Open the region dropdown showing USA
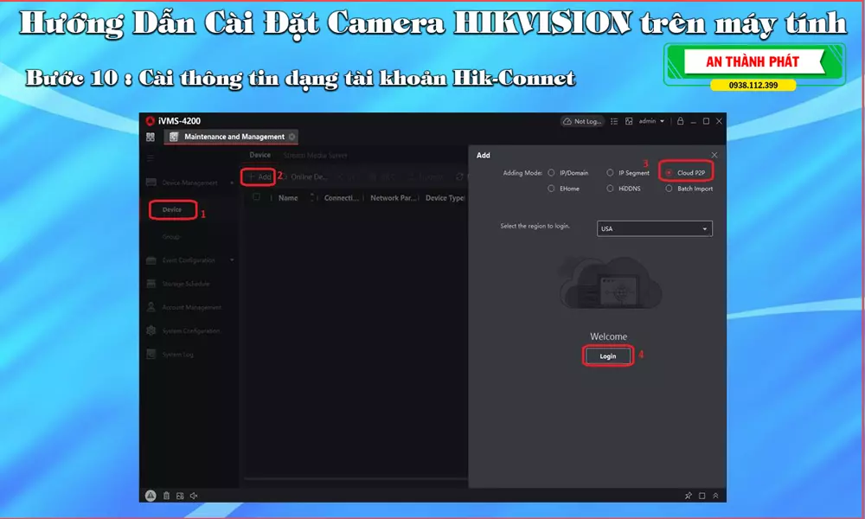Image resolution: width=865 pixels, height=519 pixels. (654, 229)
